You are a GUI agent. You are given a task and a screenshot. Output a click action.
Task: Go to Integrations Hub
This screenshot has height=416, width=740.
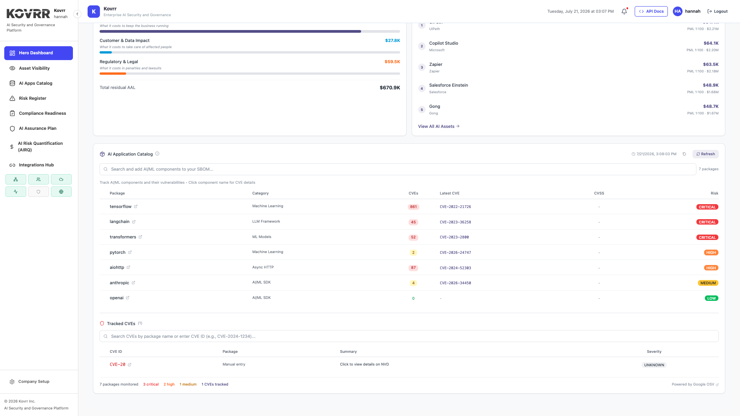[39, 165]
